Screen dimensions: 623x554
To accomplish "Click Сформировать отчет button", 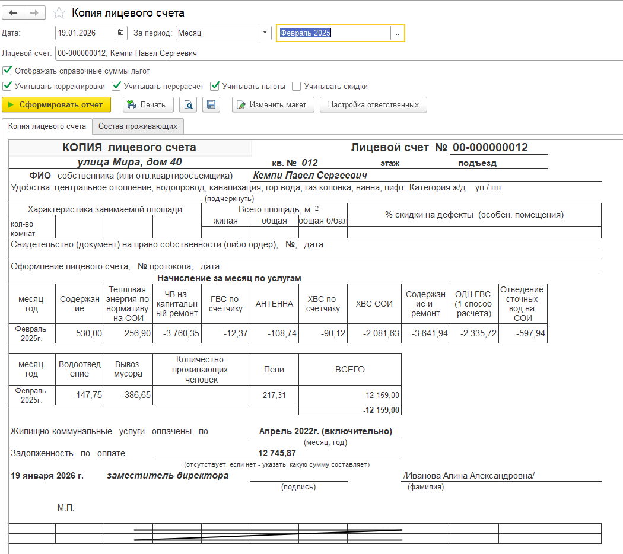I will [x=56, y=105].
